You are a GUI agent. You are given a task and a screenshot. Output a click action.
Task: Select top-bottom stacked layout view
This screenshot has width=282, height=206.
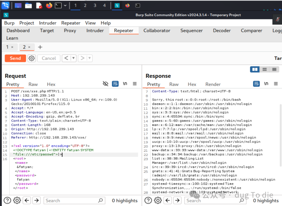(x=265, y=69)
